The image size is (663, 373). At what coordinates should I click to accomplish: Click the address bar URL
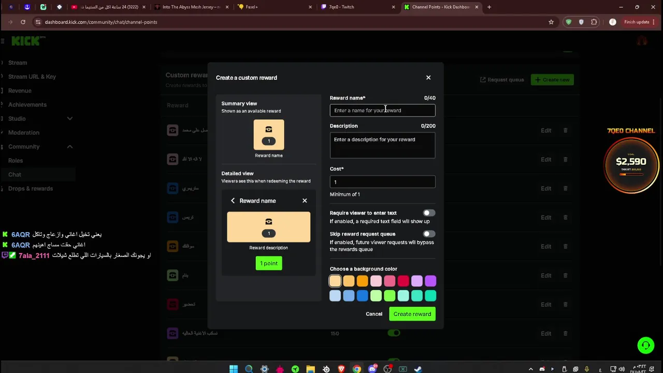(101, 22)
